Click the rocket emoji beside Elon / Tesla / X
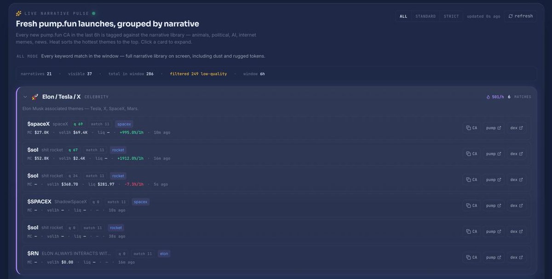Image resolution: width=552 pixels, height=279 pixels. (35, 97)
